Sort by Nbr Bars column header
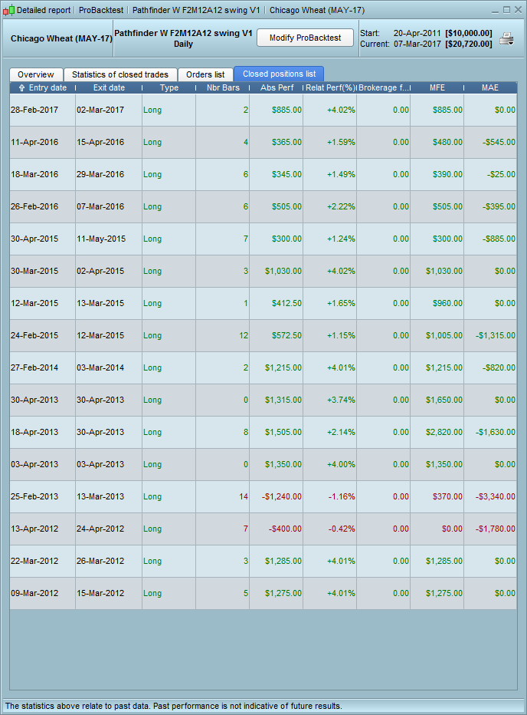Screen dimensions: 527x715 (223, 88)
